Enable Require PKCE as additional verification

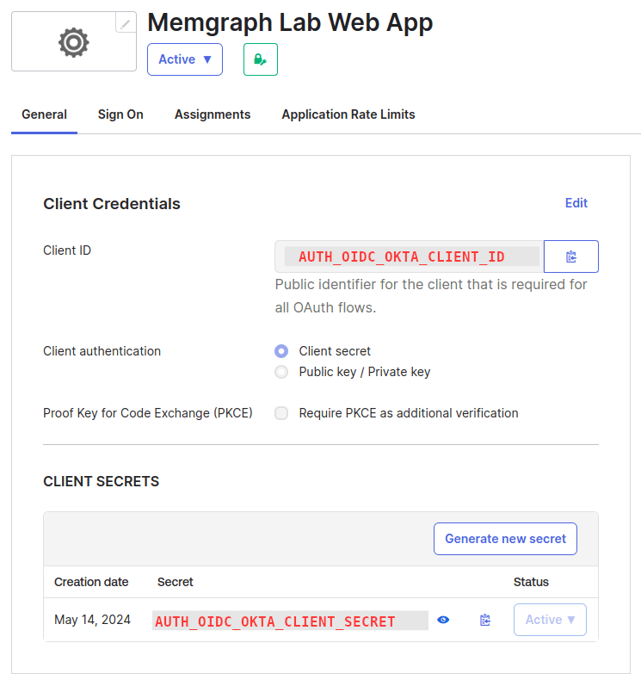click(281, 413)
